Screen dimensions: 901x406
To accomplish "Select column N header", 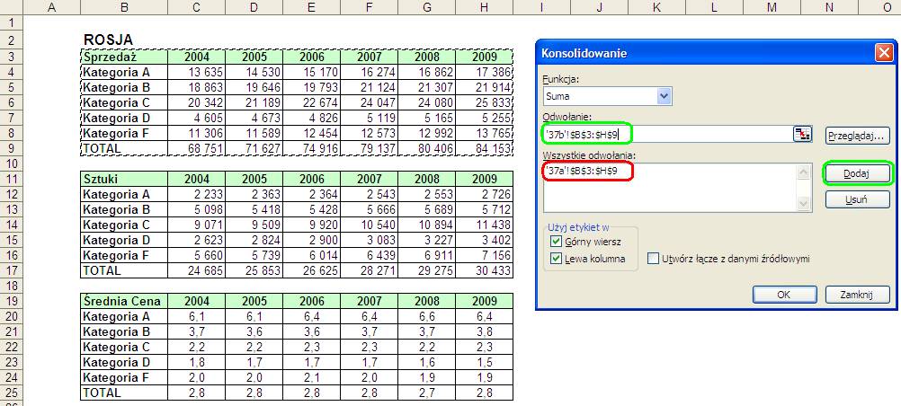I will click(x=829, y=7).
